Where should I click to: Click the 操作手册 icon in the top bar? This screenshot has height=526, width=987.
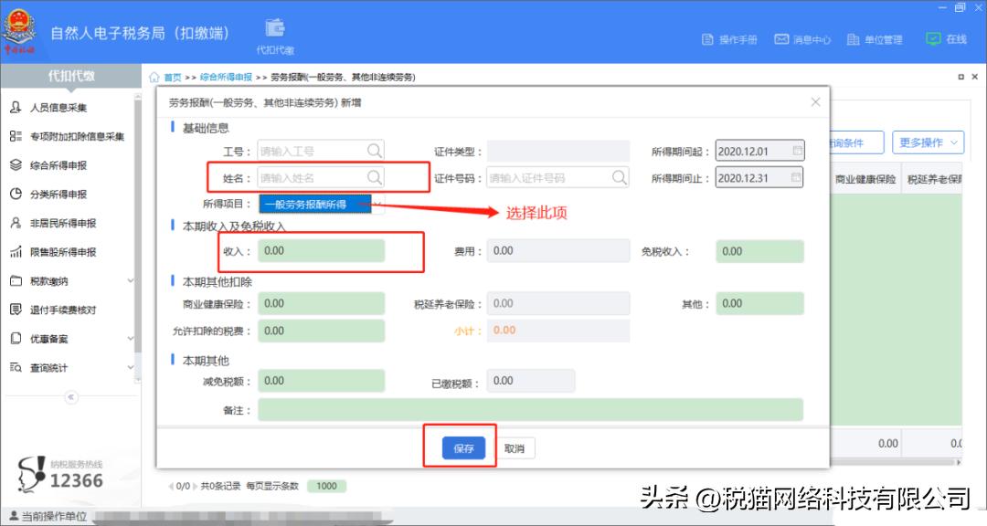click(x=708, y=39)
